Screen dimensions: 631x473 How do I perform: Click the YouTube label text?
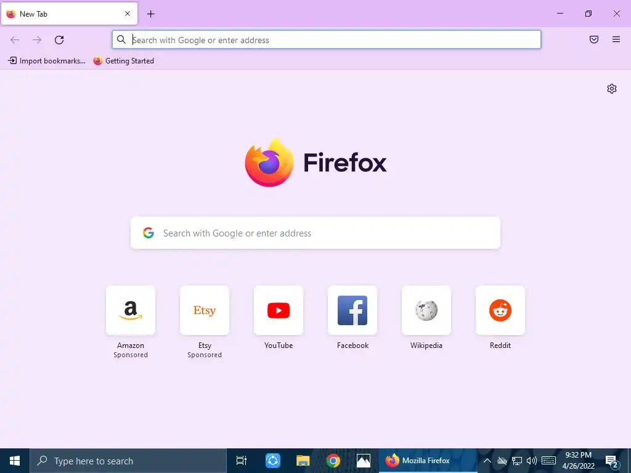pyautogui.click(x=279, y=346)
